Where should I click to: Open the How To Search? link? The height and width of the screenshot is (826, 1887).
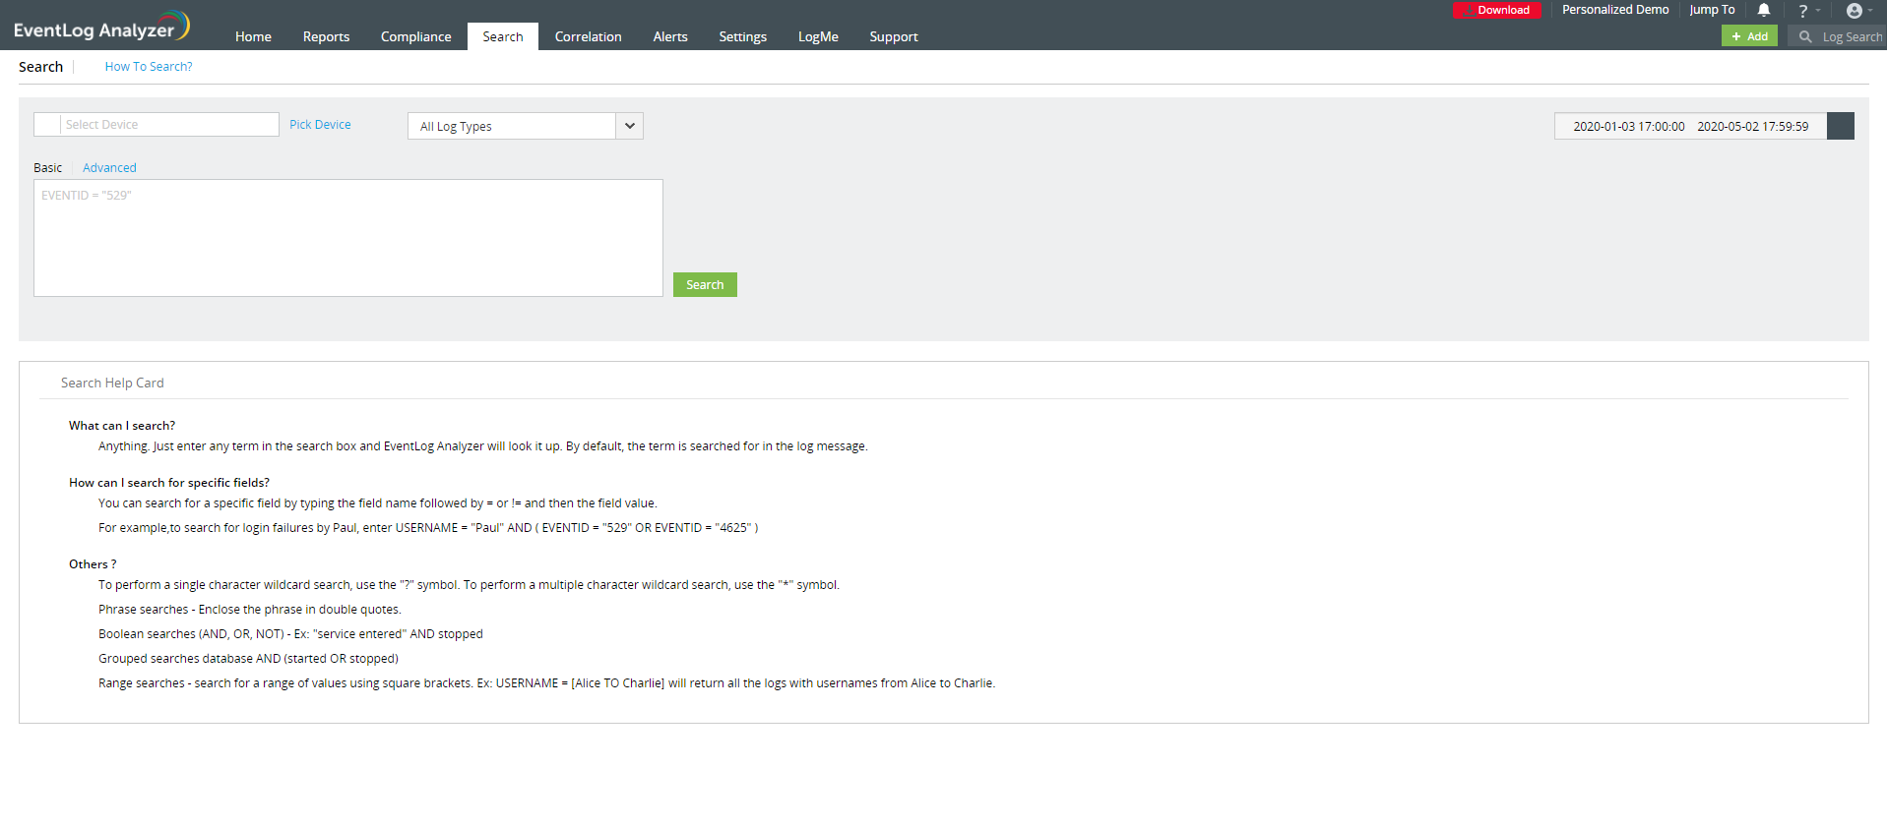click(149, 67)
